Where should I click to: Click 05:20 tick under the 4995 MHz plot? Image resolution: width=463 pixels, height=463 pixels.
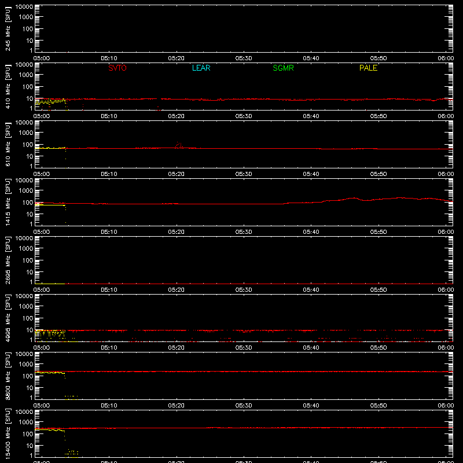(x=177, y=348)
